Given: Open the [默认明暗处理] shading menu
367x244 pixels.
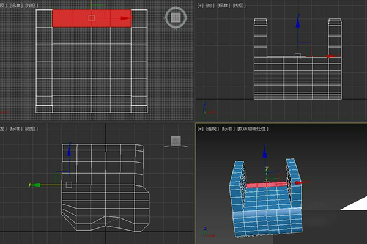Looking at the screenshot, I should [253, 128].
